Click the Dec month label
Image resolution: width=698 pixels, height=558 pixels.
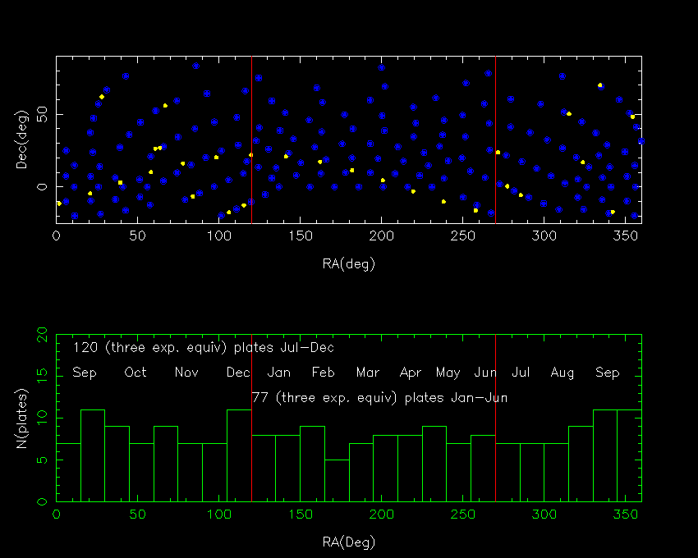click(238, 372)
